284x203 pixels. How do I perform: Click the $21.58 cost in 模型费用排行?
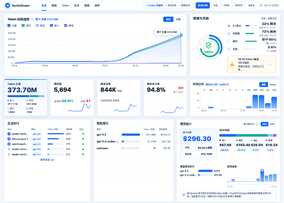[218, 175]
